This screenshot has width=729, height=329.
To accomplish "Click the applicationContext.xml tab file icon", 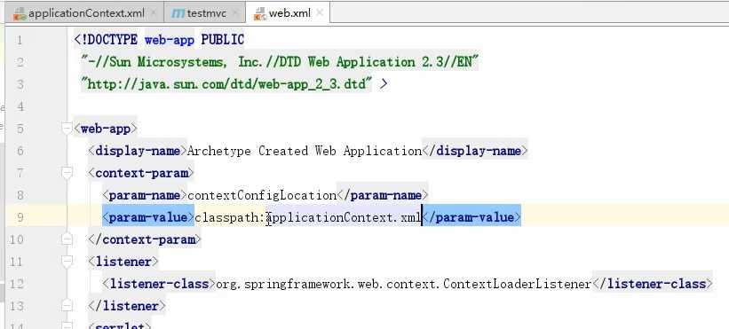I will [20, 14].
